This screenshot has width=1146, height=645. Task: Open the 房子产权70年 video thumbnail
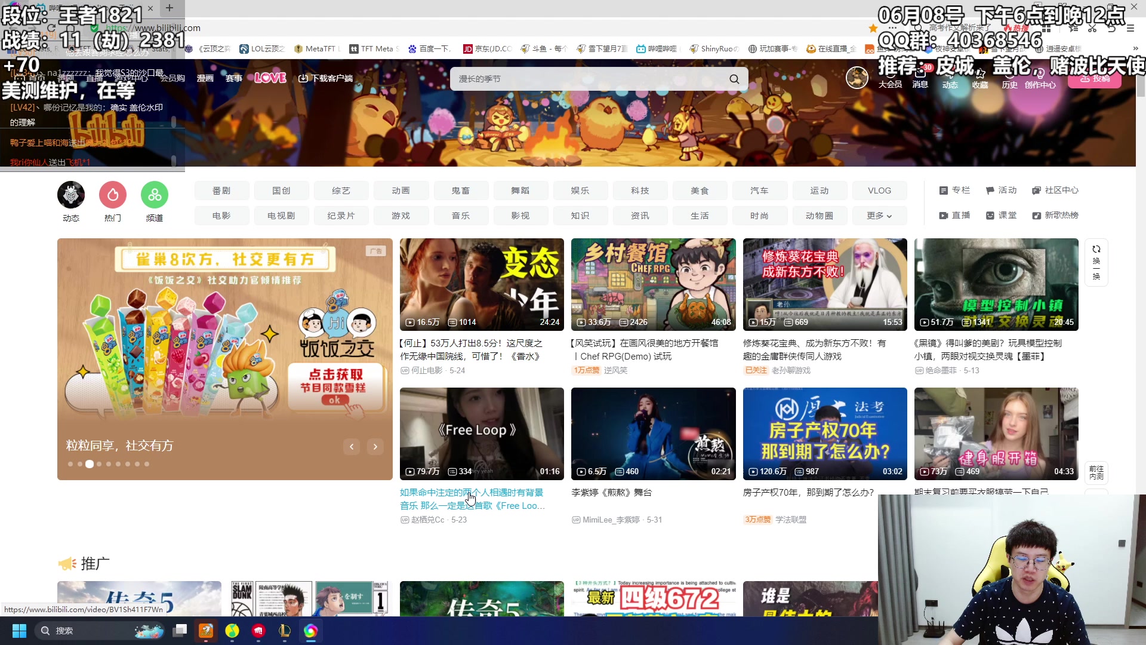click(825, 434)
